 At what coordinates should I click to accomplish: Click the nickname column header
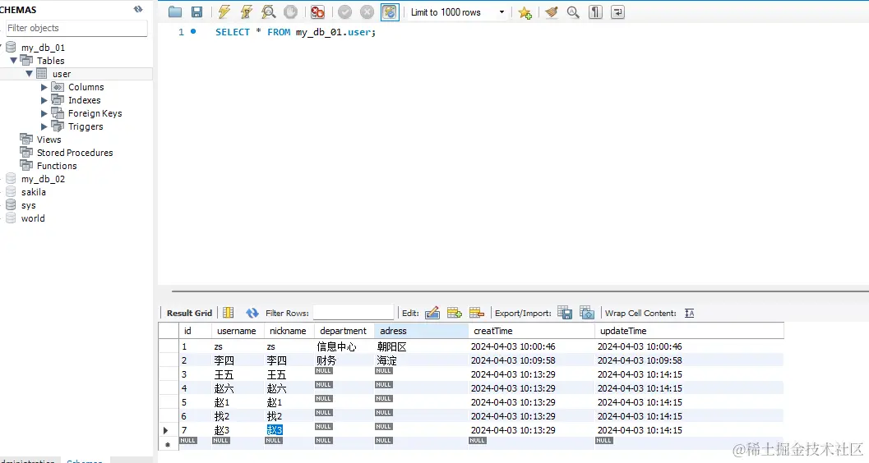(289, 331)
